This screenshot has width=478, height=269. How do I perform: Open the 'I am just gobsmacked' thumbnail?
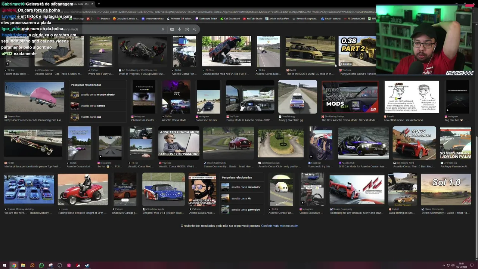[179, 143]
